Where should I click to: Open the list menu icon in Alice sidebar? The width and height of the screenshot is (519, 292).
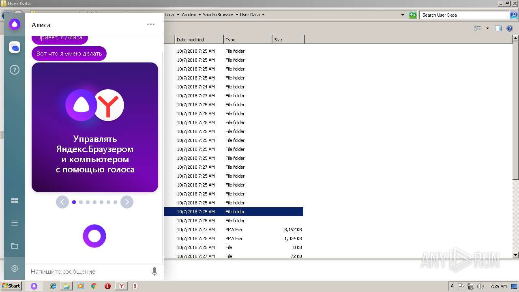(x=15, y=223)
